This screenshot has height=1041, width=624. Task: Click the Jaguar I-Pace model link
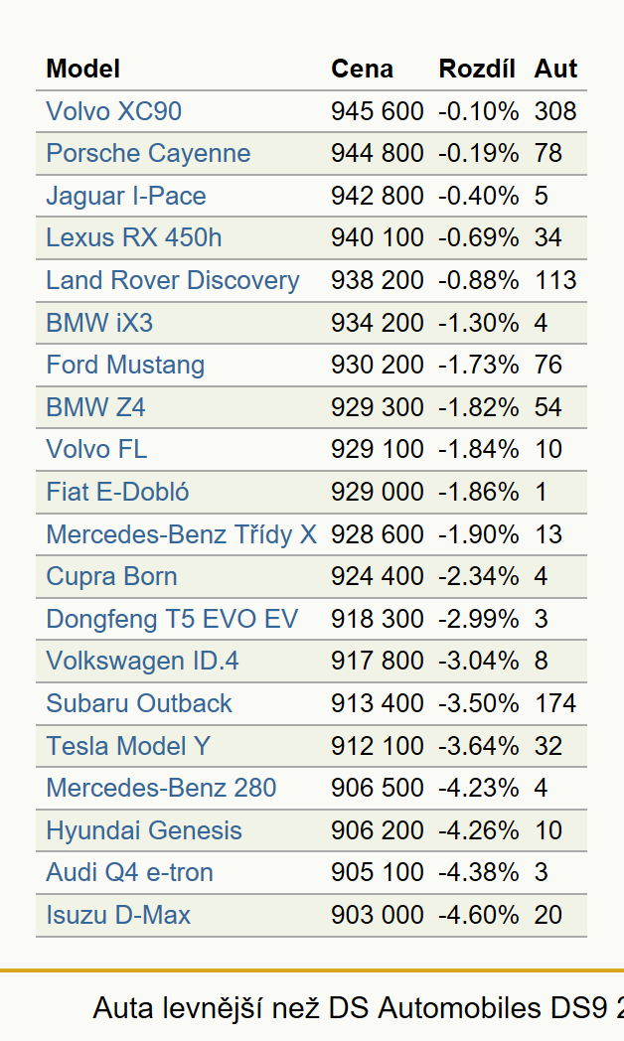(126, 196)
